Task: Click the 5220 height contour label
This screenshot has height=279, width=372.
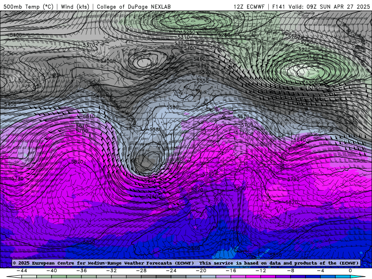Action: click(x=305, y=50)
